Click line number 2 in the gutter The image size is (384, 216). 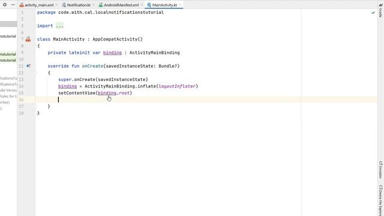coord(22,19)
